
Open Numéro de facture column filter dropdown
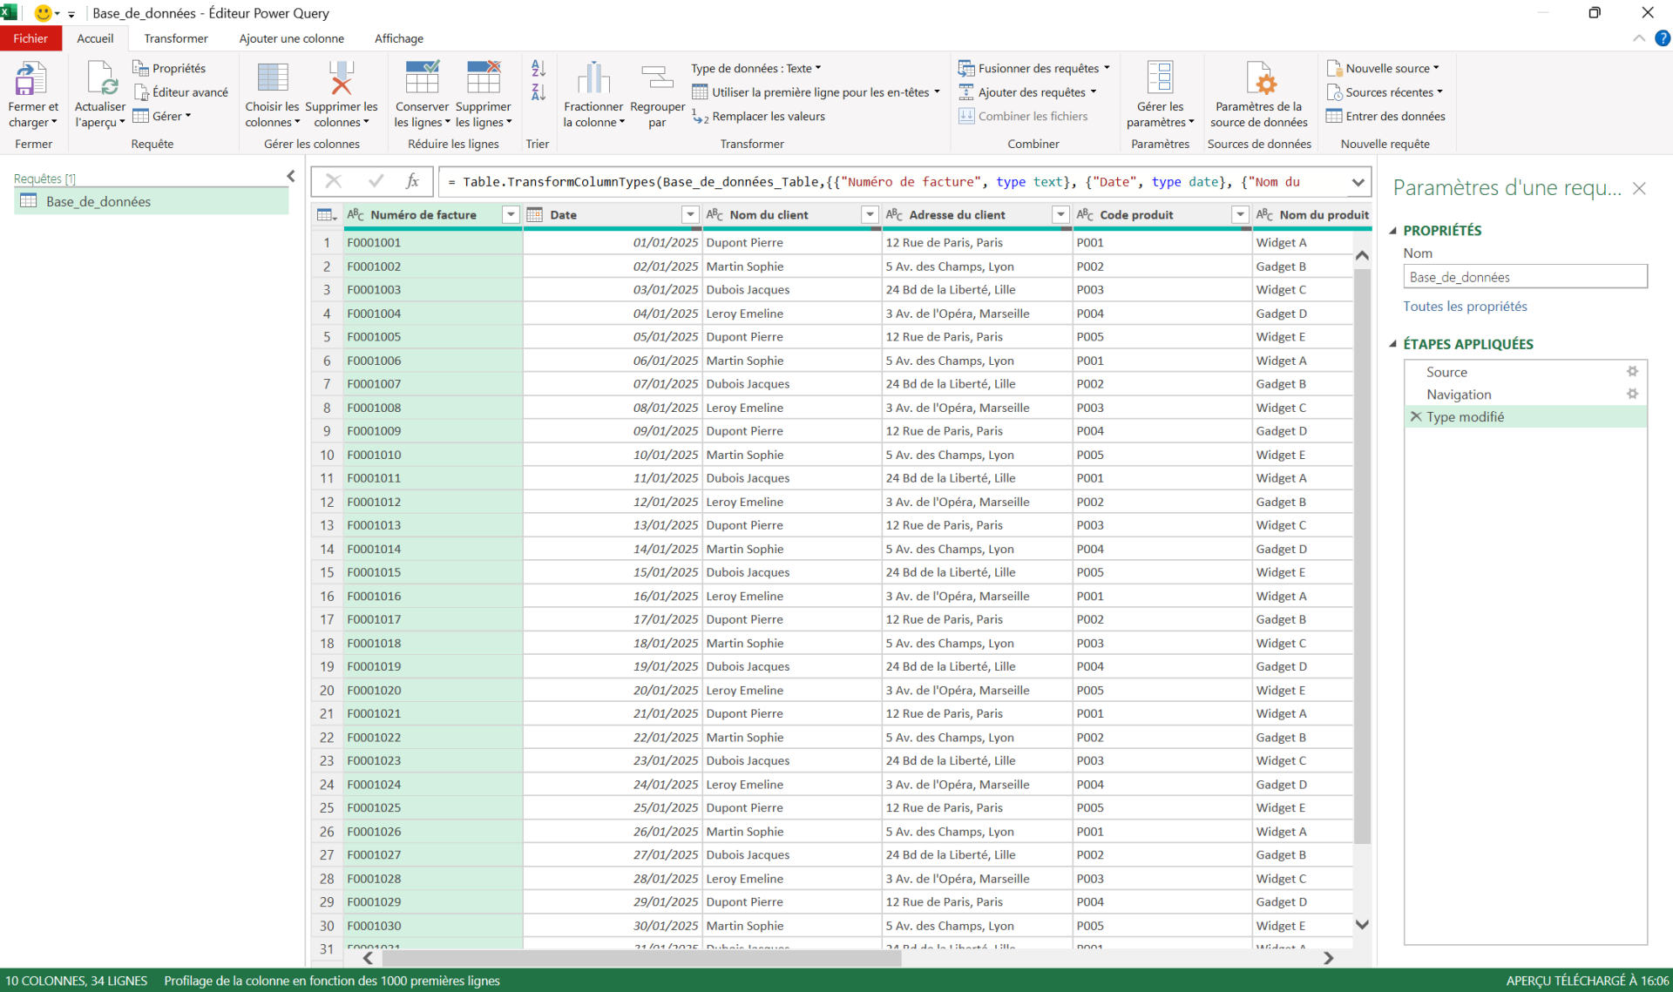(x=511, y=215)
